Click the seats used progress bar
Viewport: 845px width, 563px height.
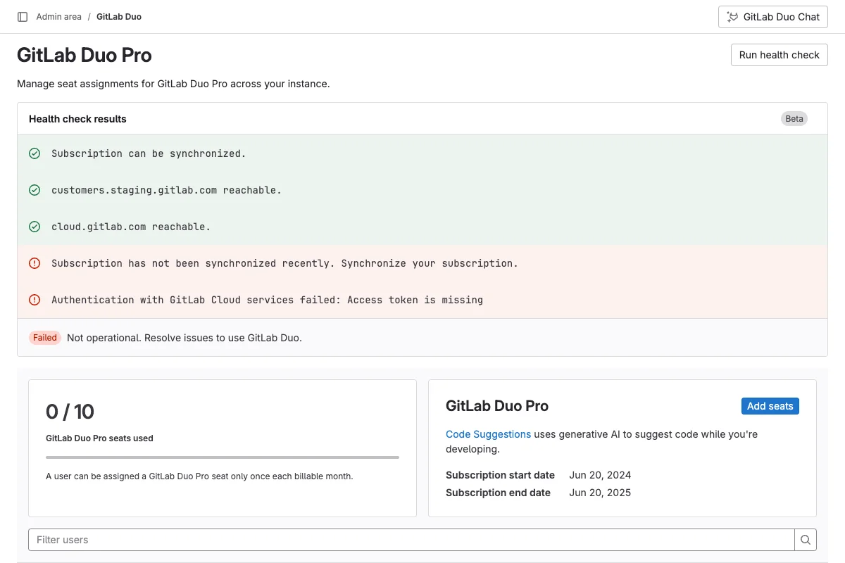point(223,457)
